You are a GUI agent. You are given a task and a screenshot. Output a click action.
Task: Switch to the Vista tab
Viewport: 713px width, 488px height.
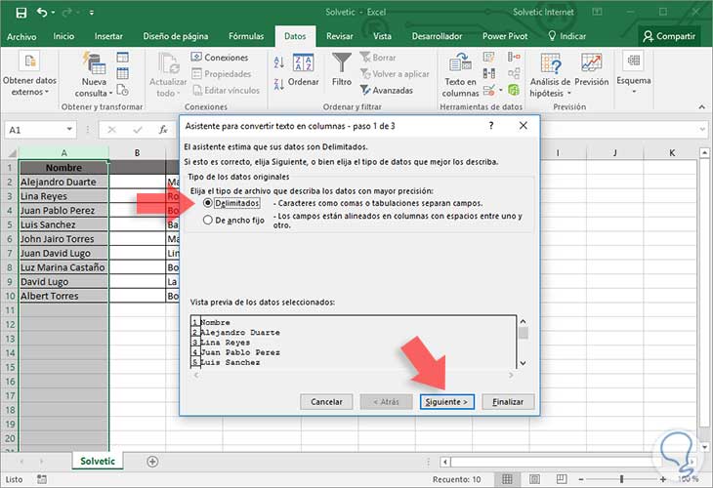pos(382,36)
